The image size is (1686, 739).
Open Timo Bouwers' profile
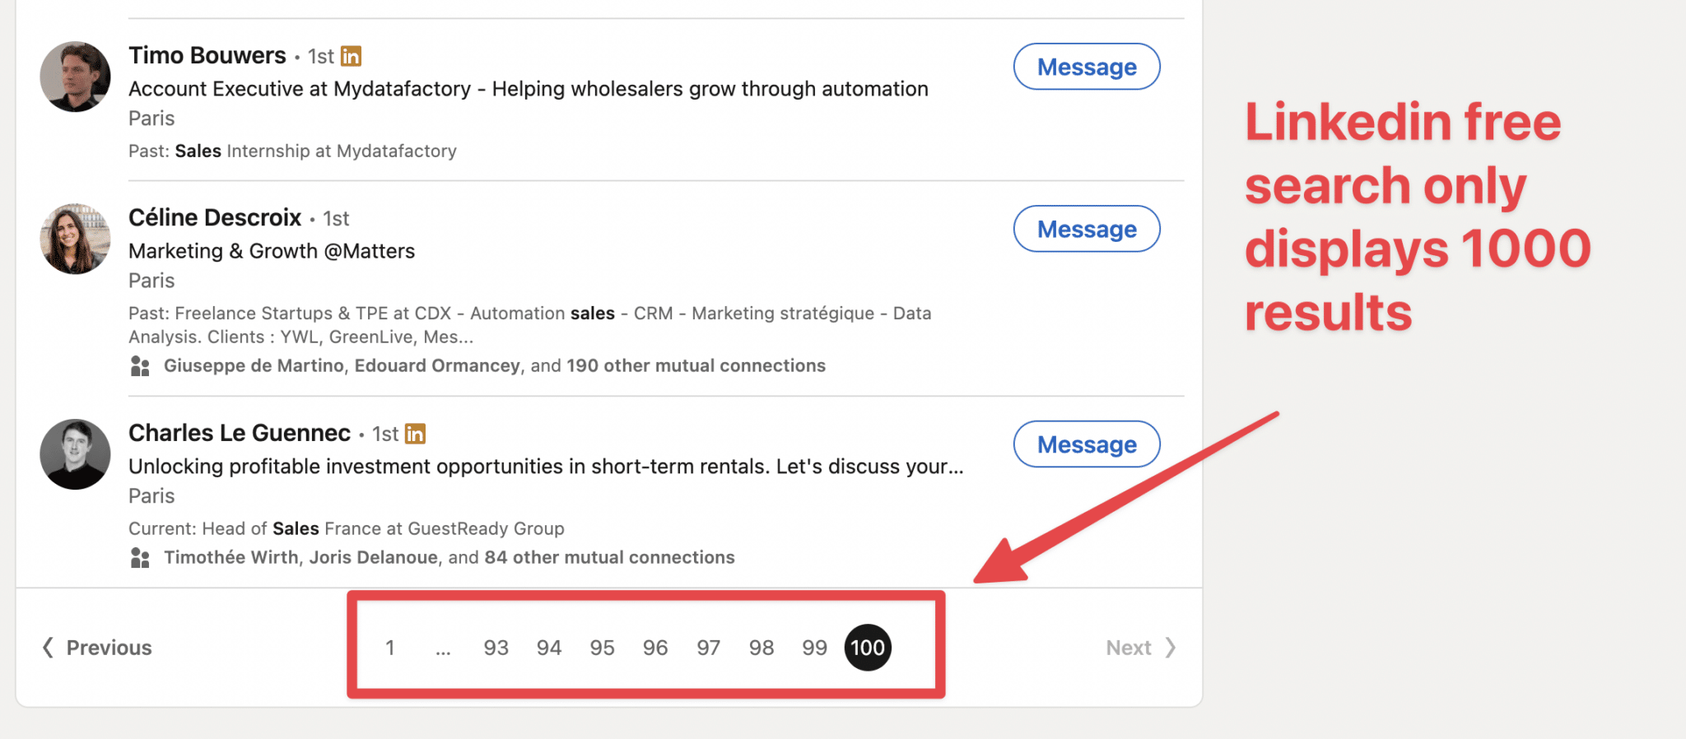[207, 55]
